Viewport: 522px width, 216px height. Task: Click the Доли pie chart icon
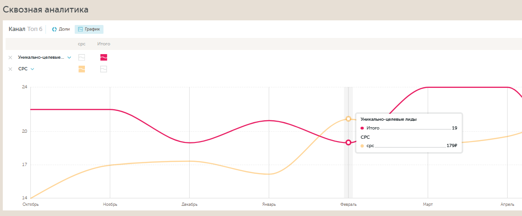coord(54,29)
